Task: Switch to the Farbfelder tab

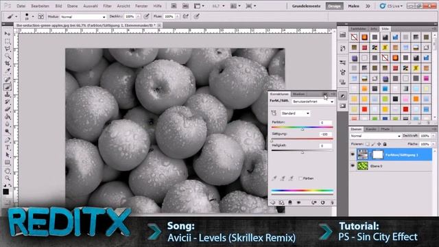Action: [x=358, y=29]
